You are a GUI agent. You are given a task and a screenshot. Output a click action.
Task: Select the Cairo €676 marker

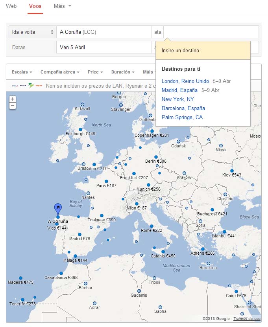pos(236,291)
